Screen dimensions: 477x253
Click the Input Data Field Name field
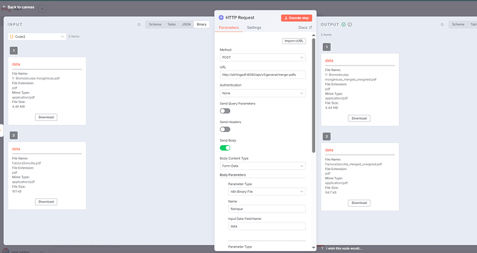click(267, 226)
